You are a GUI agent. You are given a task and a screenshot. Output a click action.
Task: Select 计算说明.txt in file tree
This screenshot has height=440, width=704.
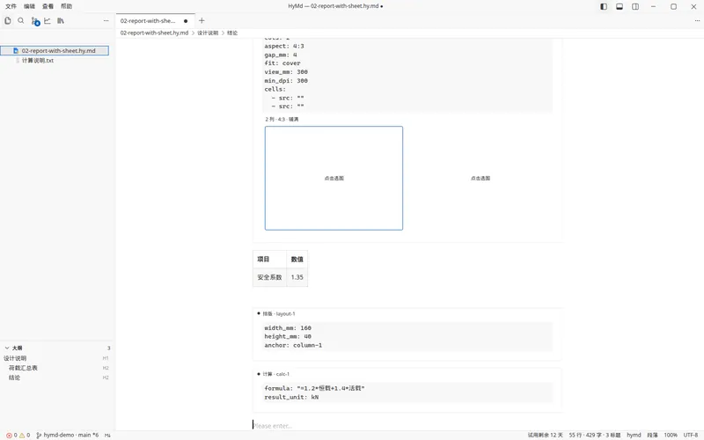coord(38,60)
